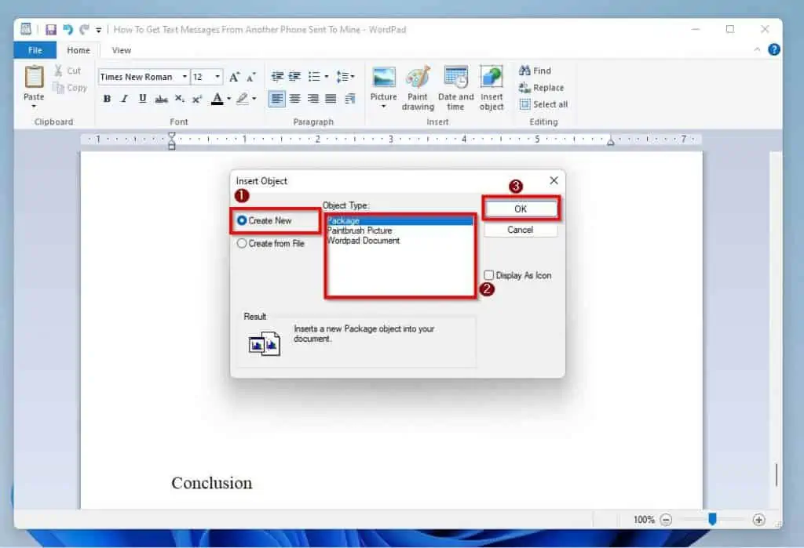804x548 pixels.
Task: Select Package in Object Type list
Action: pos(400,221)
